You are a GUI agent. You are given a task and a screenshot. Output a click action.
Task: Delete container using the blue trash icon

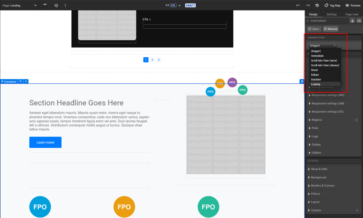click(302, 81)
